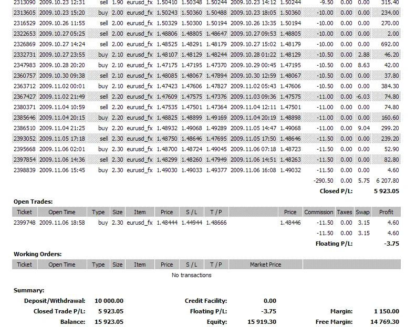This screenshot has width=416, height=327.
Task: Click ticket 2322653 in closed trades
Action: click(24, 34)
